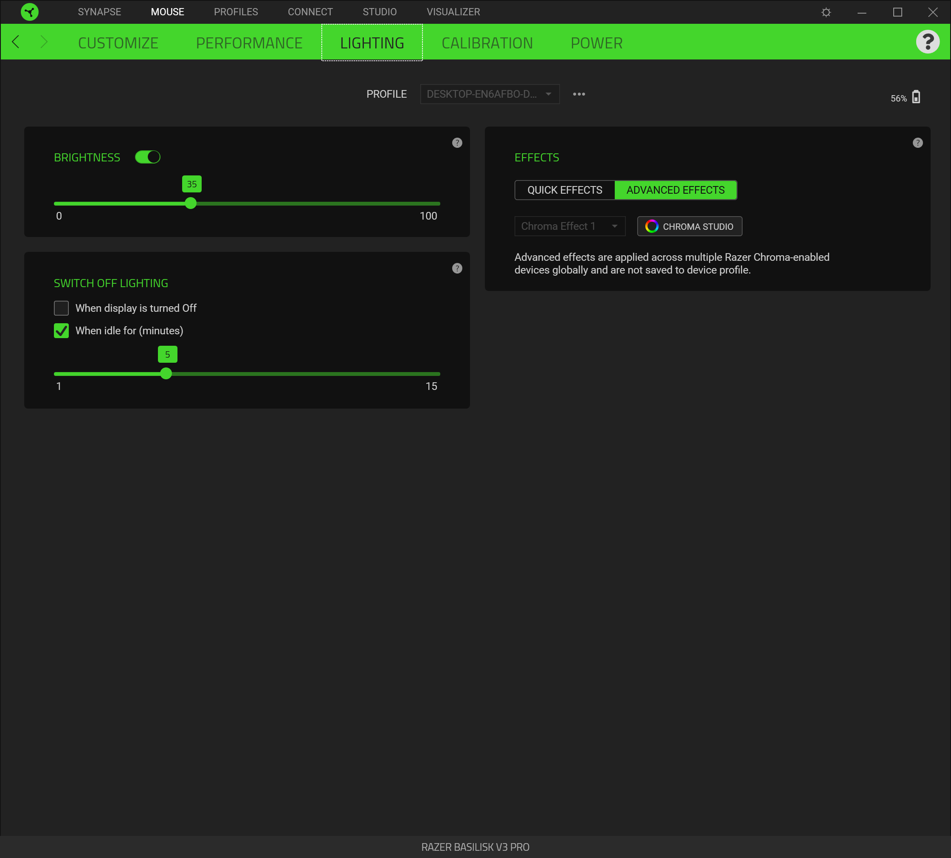This screenshot has height=858, width=951.
Task: Select Advanced Effects
Action: pos(675,190)
